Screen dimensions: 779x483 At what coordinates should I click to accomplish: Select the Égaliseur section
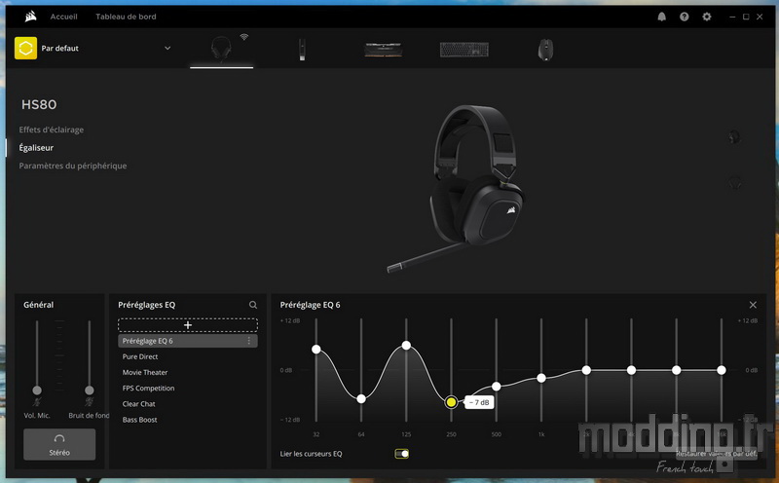click(x=36, y=148)
